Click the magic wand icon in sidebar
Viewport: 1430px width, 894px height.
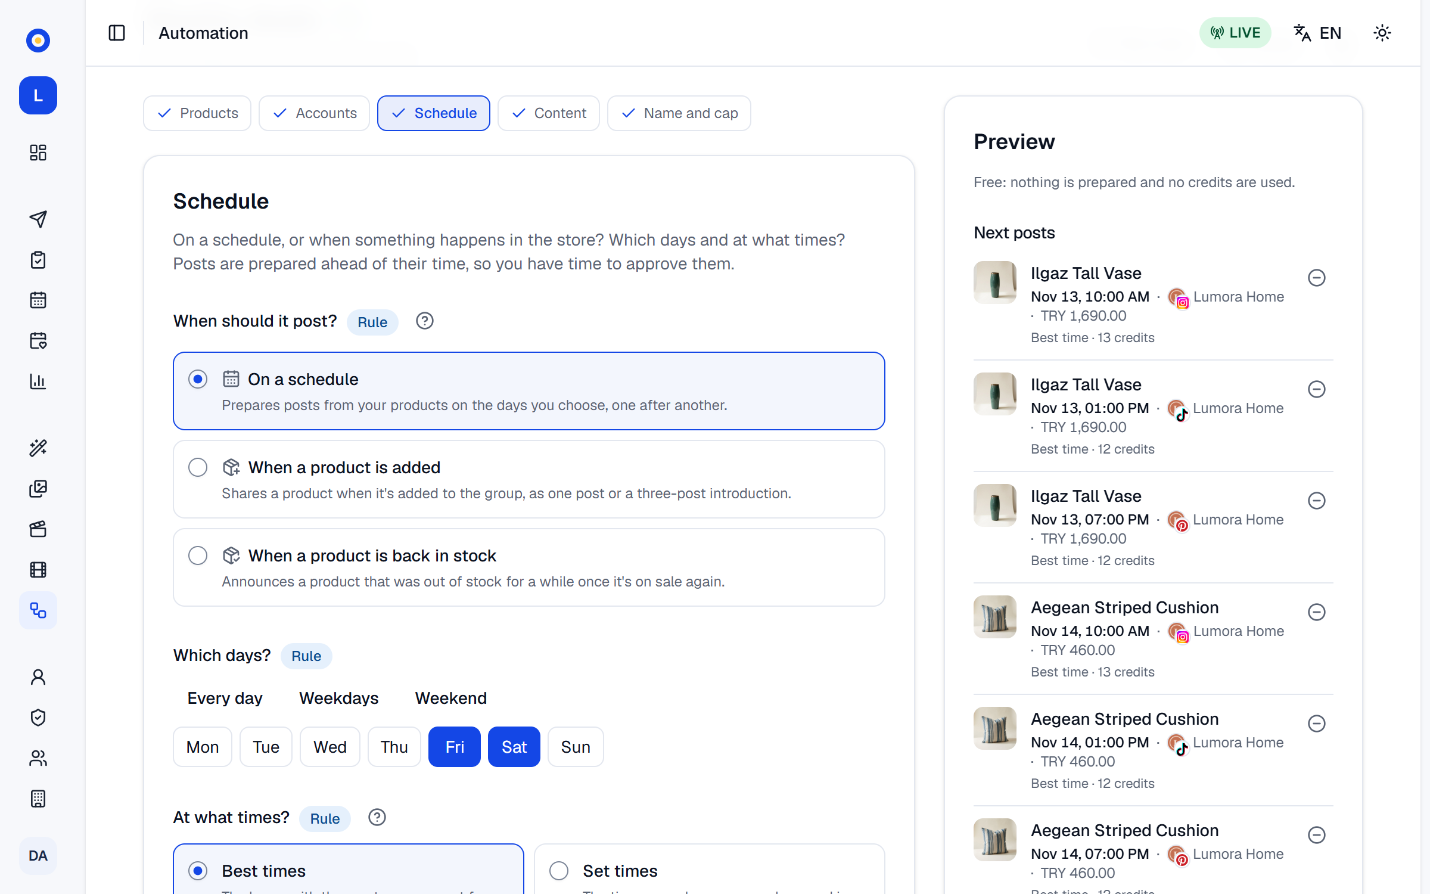coord(38,448)
